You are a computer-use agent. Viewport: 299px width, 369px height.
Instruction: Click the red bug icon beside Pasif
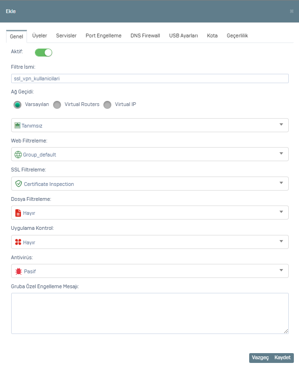point(19,271)
